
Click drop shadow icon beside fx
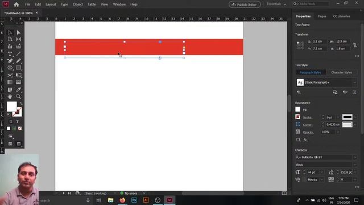coord(298,140)
